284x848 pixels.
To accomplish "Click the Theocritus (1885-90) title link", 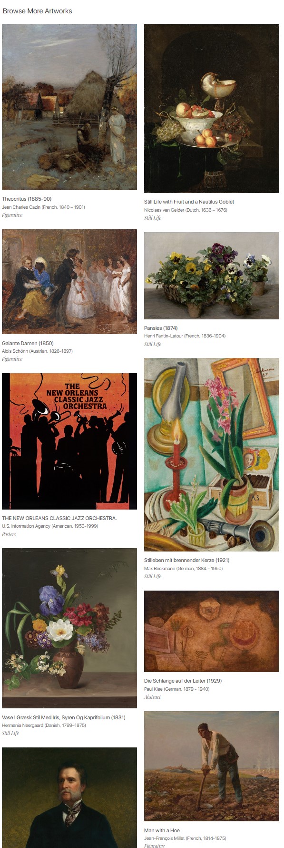I will pyautogui.click(x=27, y=199).
